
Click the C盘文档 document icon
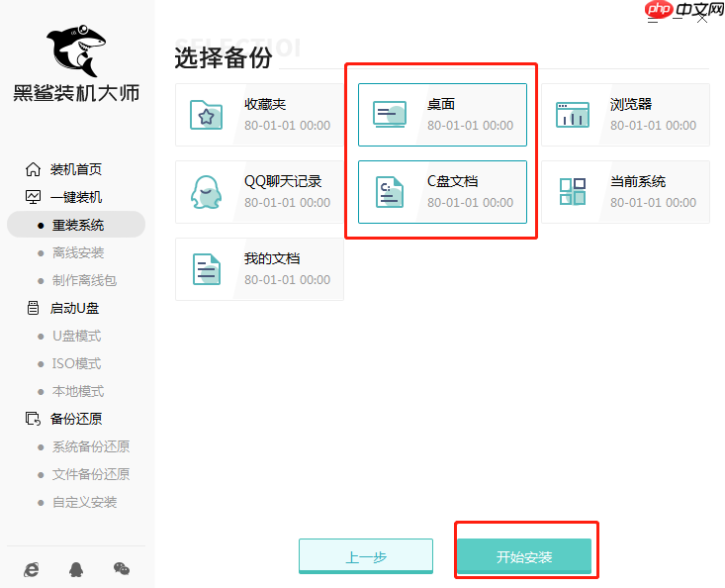point(390,192)
